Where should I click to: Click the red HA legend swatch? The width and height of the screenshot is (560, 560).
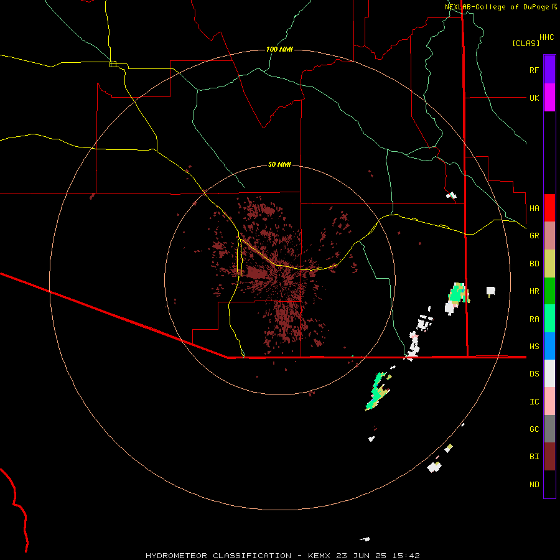[549, 208]
